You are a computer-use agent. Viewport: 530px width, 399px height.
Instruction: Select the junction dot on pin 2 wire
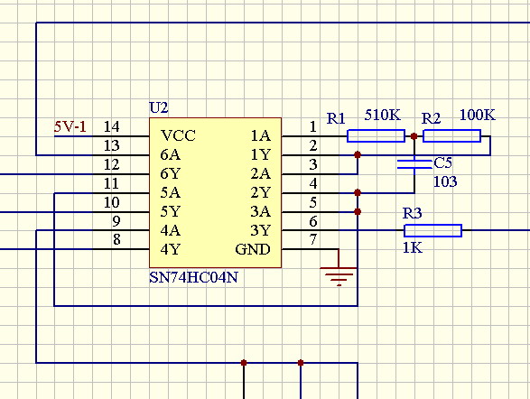click(358, 155)
